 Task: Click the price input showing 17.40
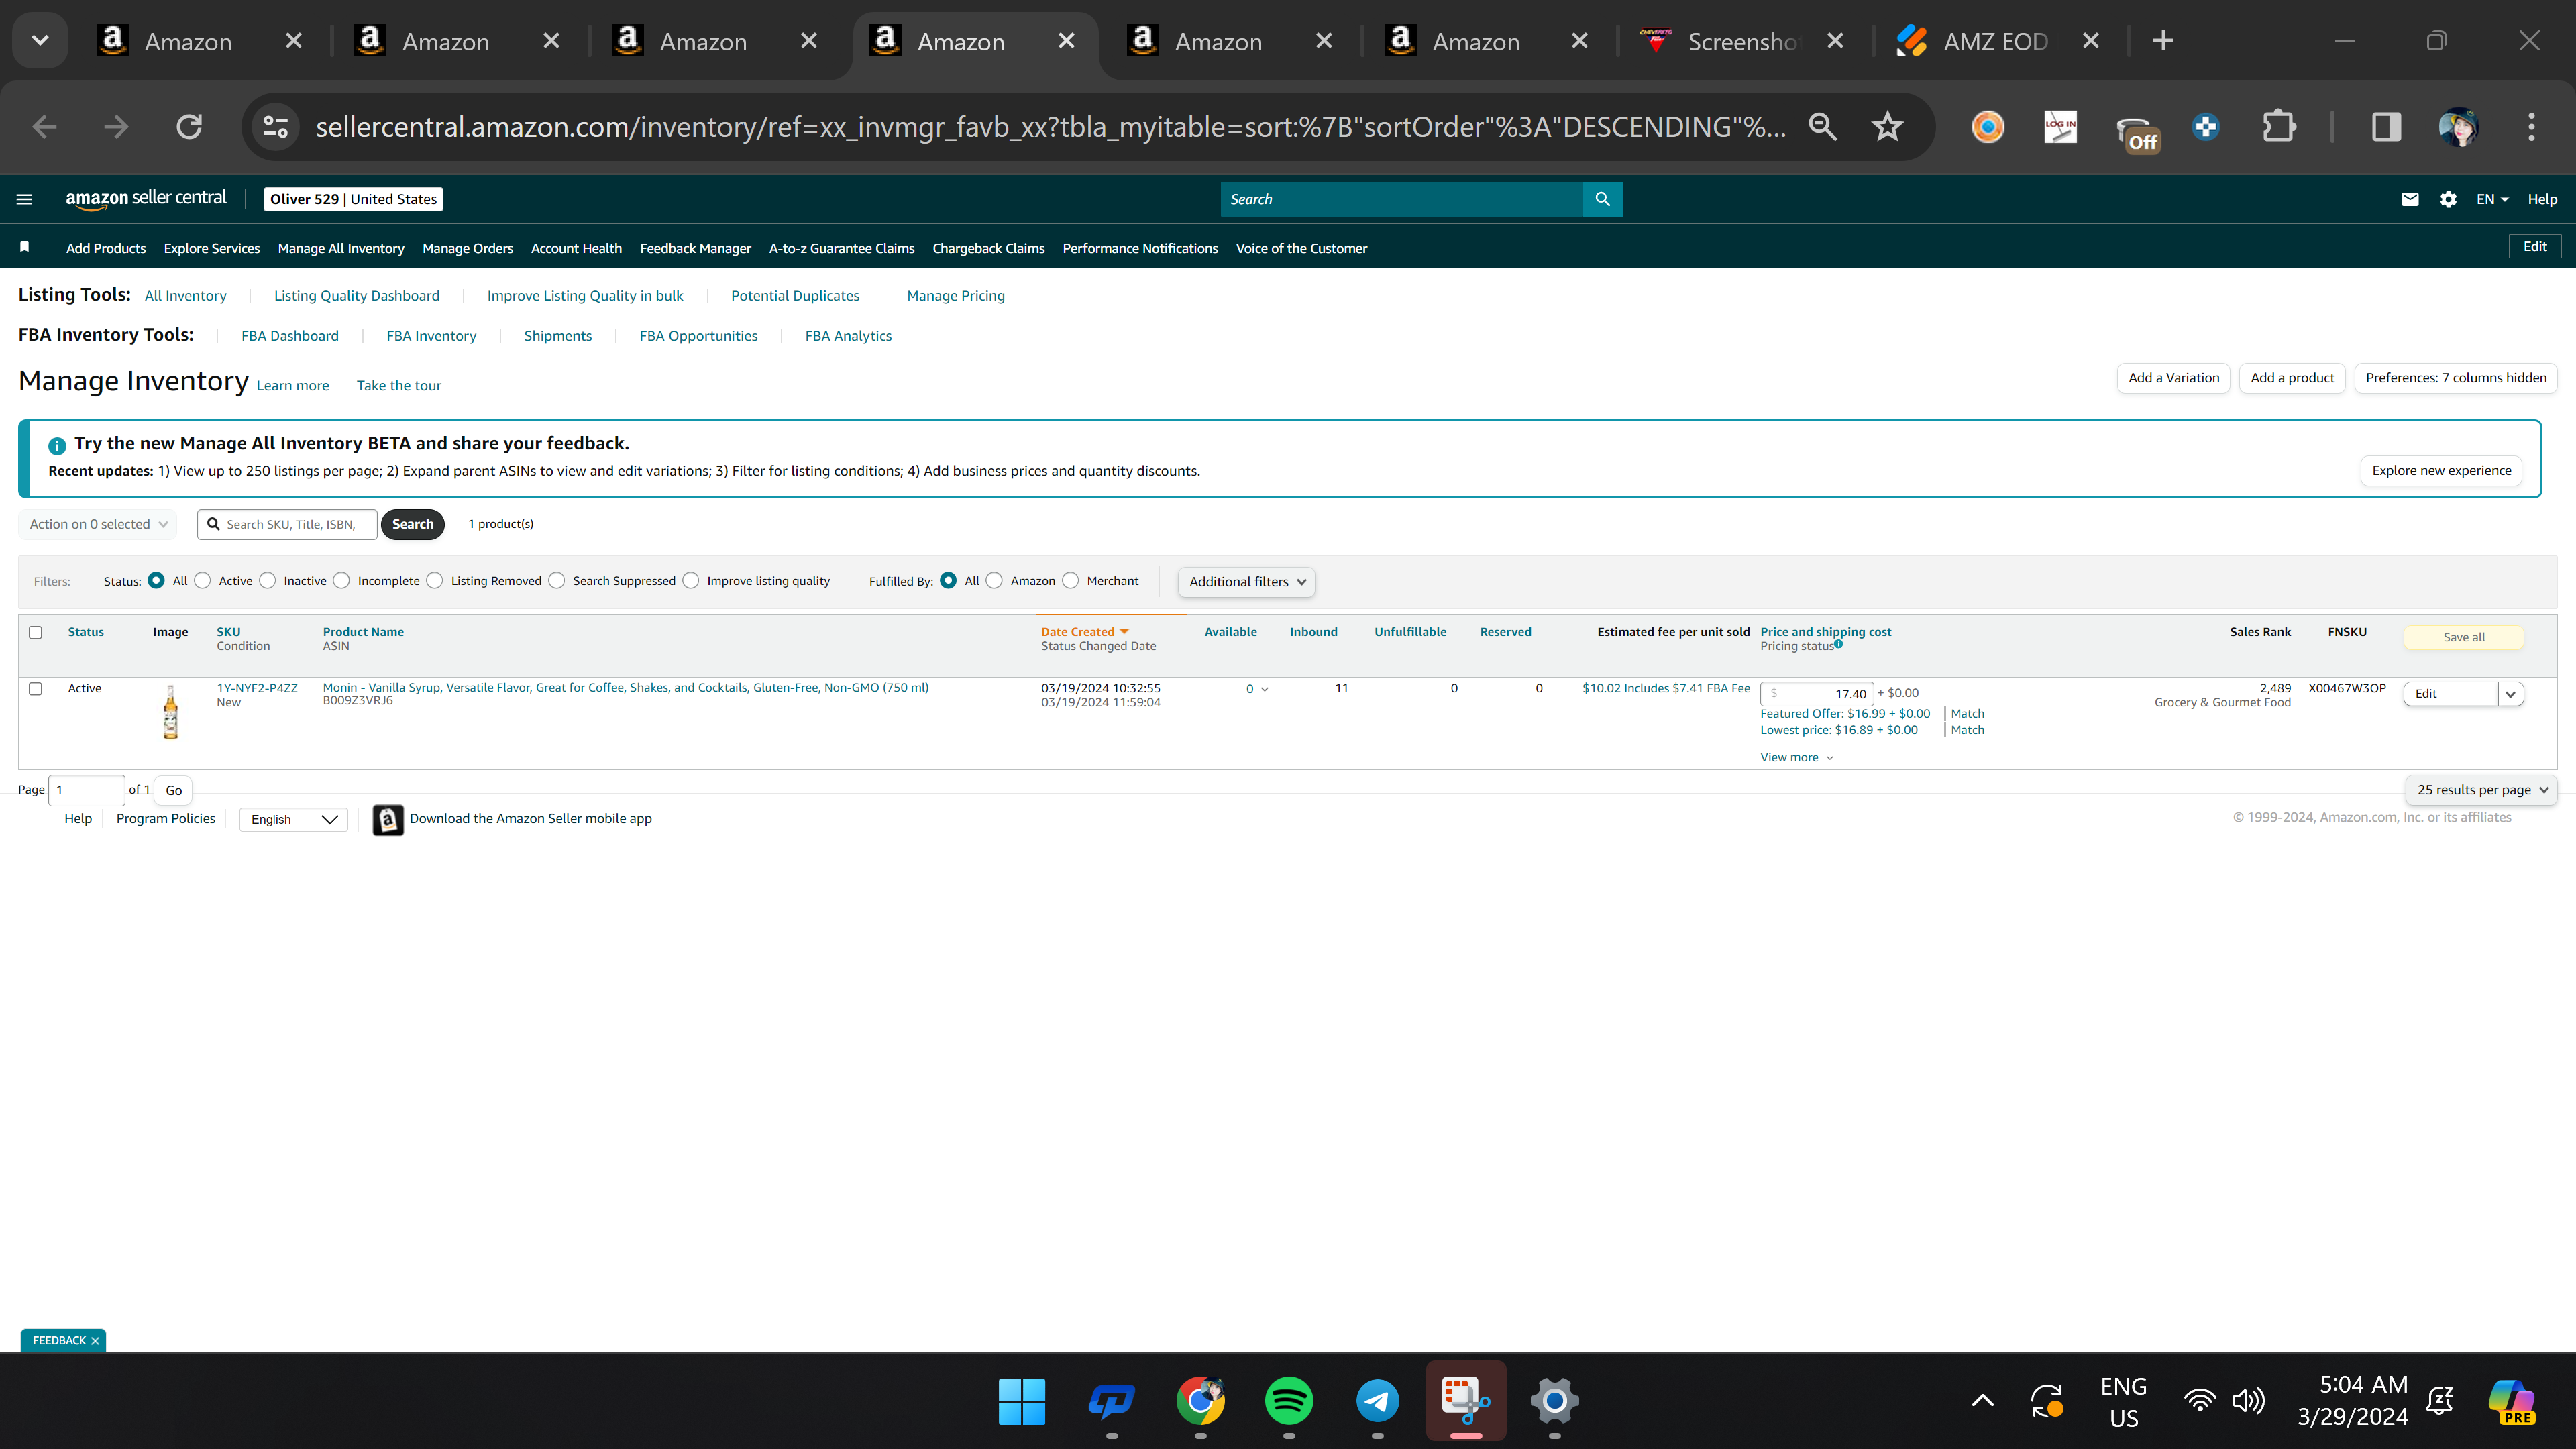pyautogui.click(x=1816, y=694)
